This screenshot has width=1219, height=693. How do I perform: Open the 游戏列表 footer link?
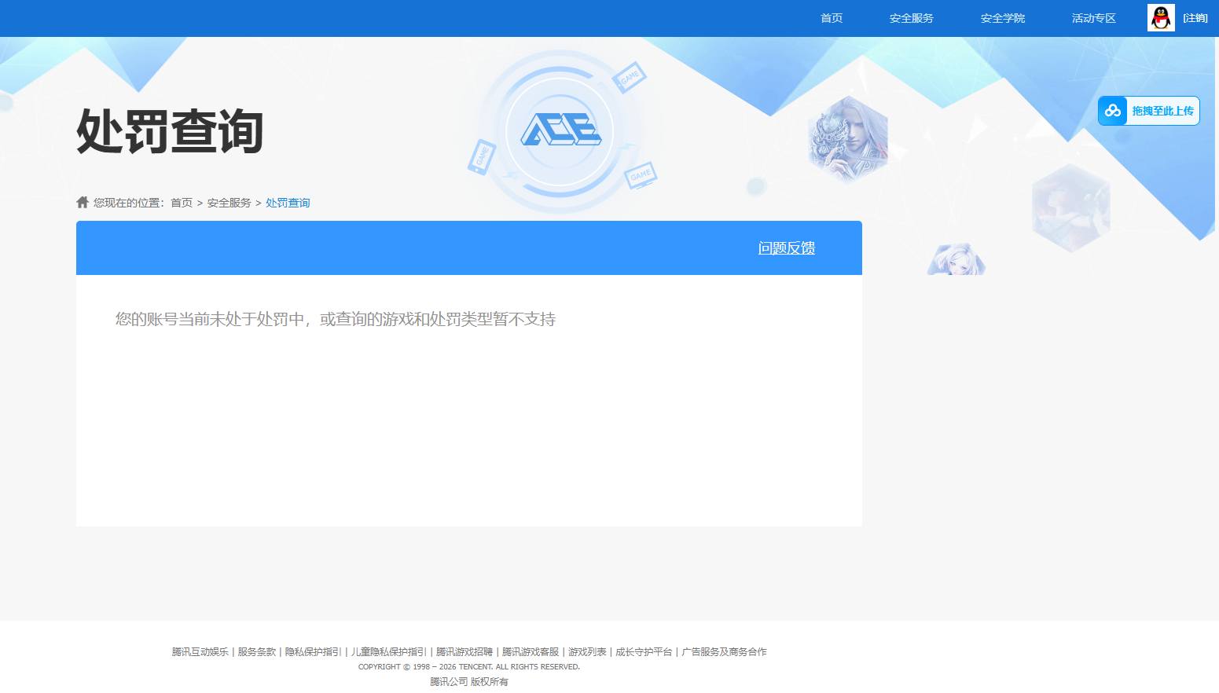(x=588, y=651)
